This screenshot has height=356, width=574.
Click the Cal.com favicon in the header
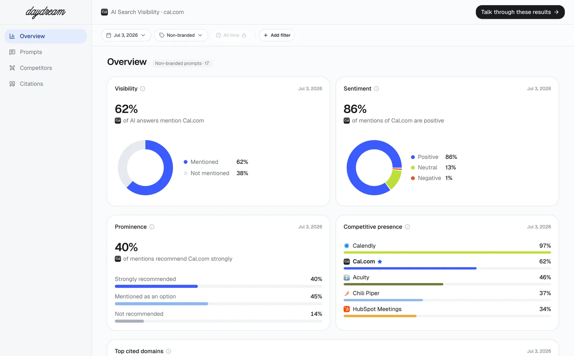104,12
